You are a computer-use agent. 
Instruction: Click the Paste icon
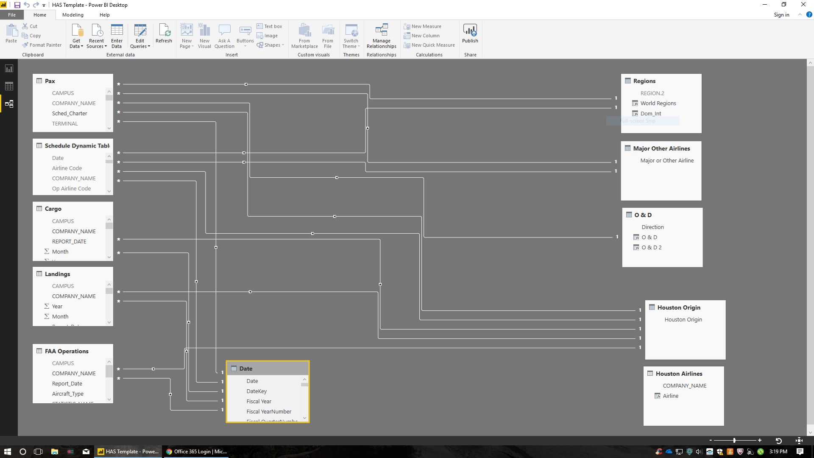point(11,34)
